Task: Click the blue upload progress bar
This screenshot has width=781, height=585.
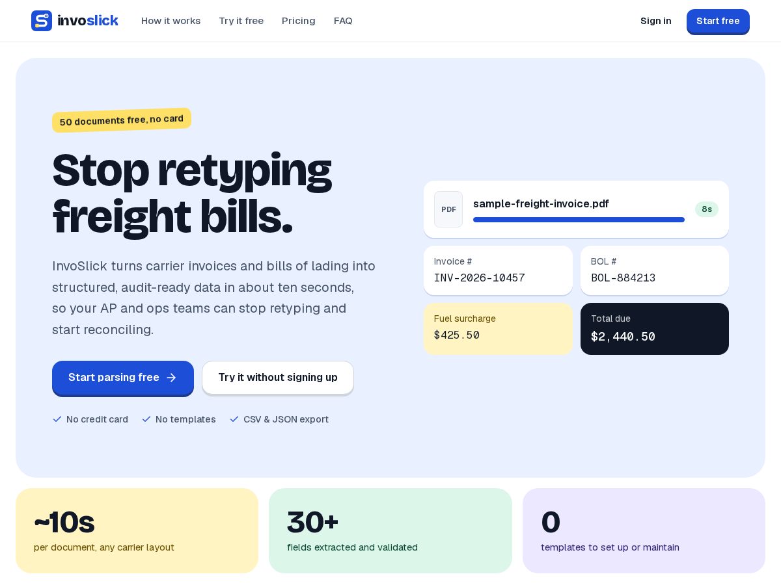Action: [x=579, y=220]
